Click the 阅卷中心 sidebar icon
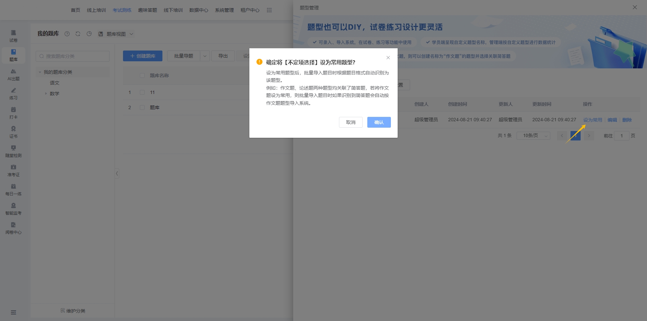The height and width of the screenshot is (321, 647). (13, 228)
